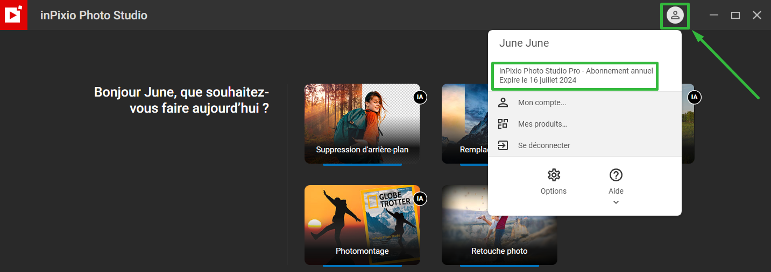Expand the chevron under Aide
The image size is (771, 272).
click(616, 202)
